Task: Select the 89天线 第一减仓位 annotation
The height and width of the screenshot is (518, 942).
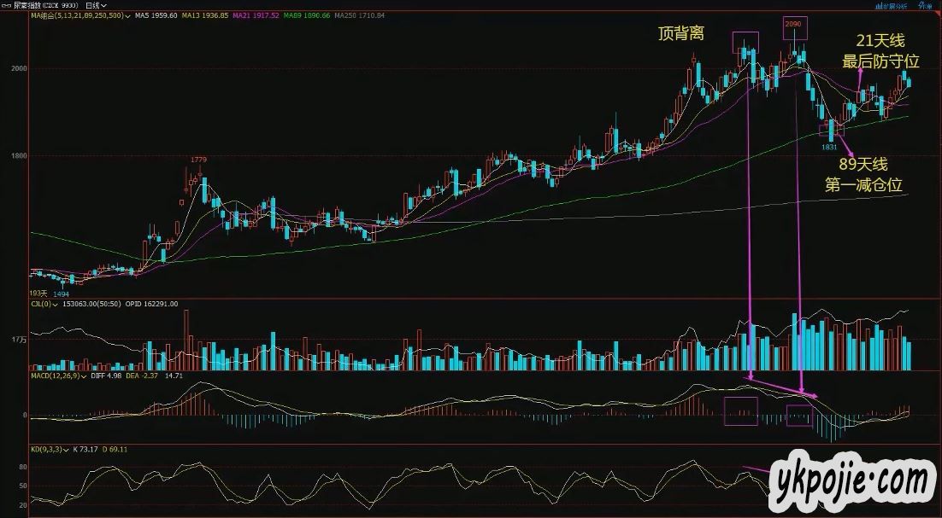Action: 863,174
